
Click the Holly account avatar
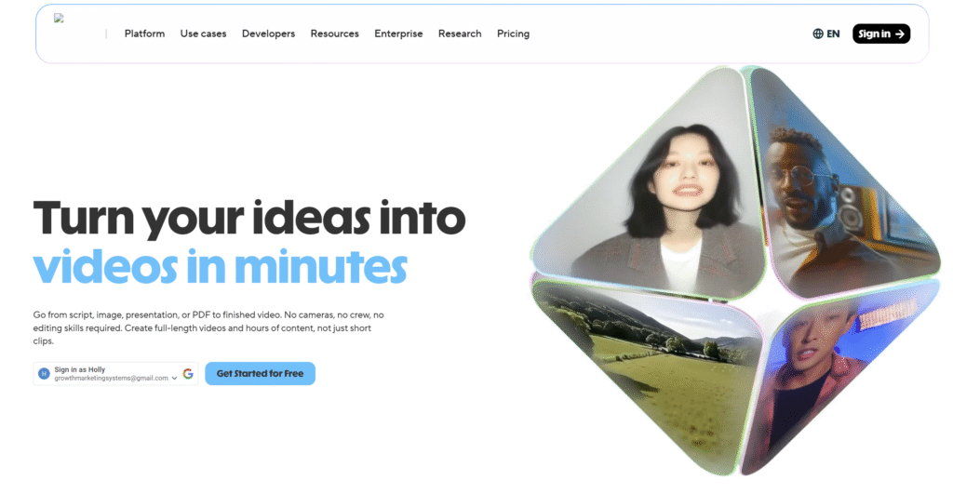(44, 374)
